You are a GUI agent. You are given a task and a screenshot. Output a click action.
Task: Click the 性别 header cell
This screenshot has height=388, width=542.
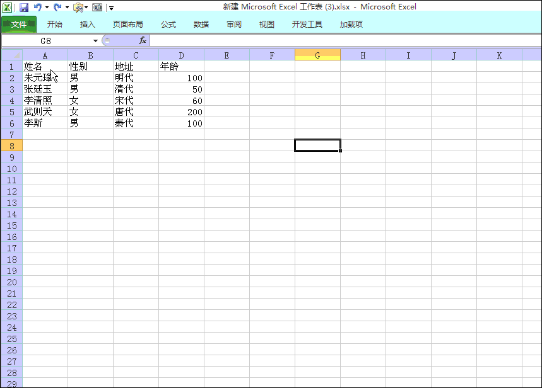tap(91, 66)
